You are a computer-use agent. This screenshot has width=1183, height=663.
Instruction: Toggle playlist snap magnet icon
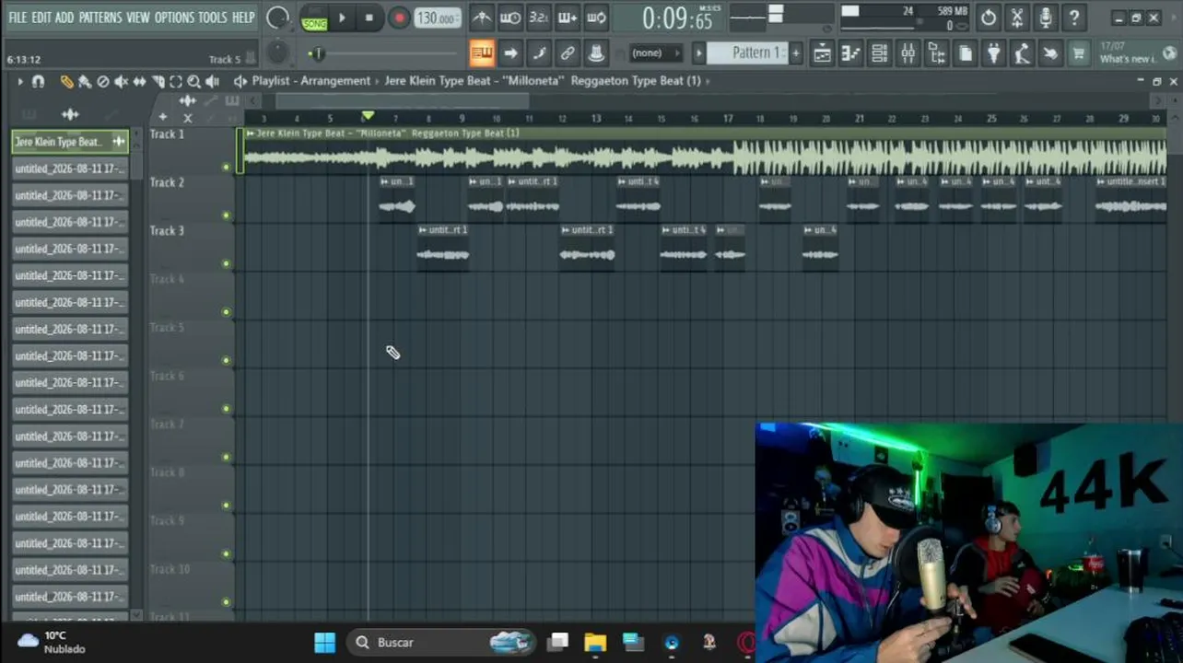(x=38, y=82)
